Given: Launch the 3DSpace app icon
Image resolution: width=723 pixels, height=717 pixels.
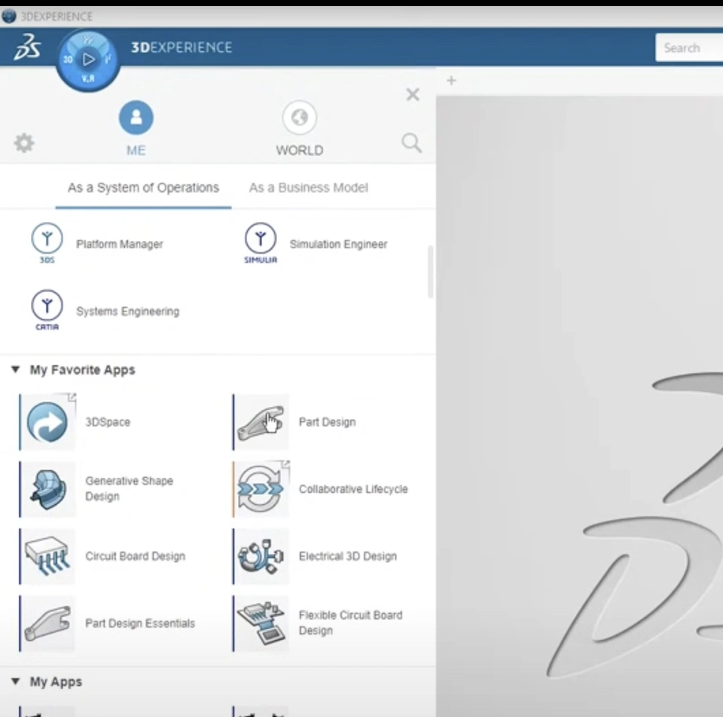Looking at the screenshot, I should (x=48, y=422).
